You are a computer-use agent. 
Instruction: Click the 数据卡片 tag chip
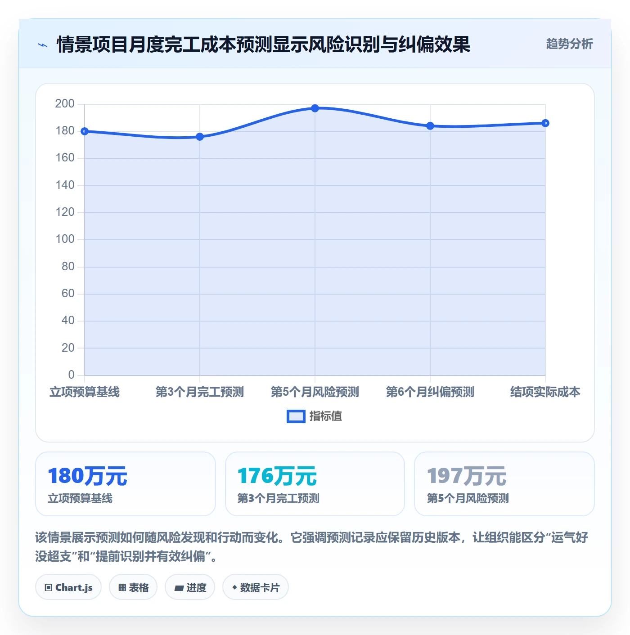point(256,587)
